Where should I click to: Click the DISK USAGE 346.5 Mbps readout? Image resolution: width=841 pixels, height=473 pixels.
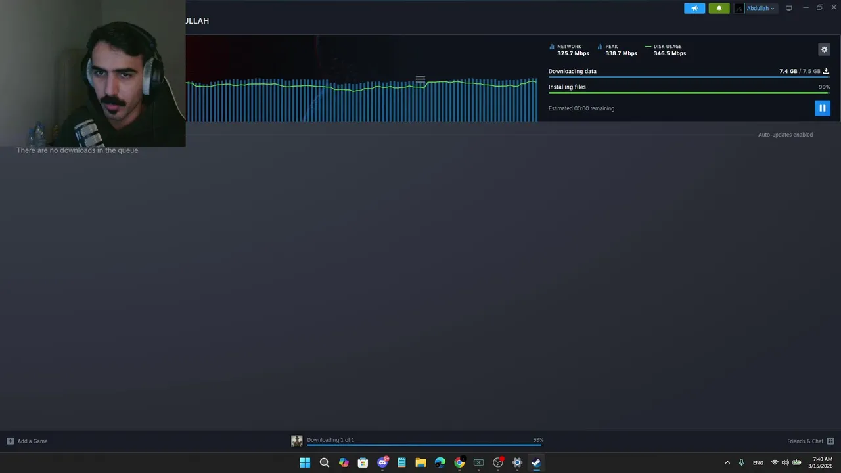tap(666, 50)
